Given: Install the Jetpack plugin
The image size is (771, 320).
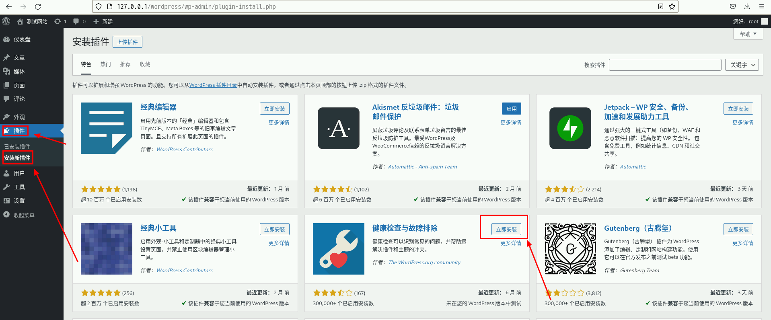Looking at the screenshot, I should click(x=738, y=109).
